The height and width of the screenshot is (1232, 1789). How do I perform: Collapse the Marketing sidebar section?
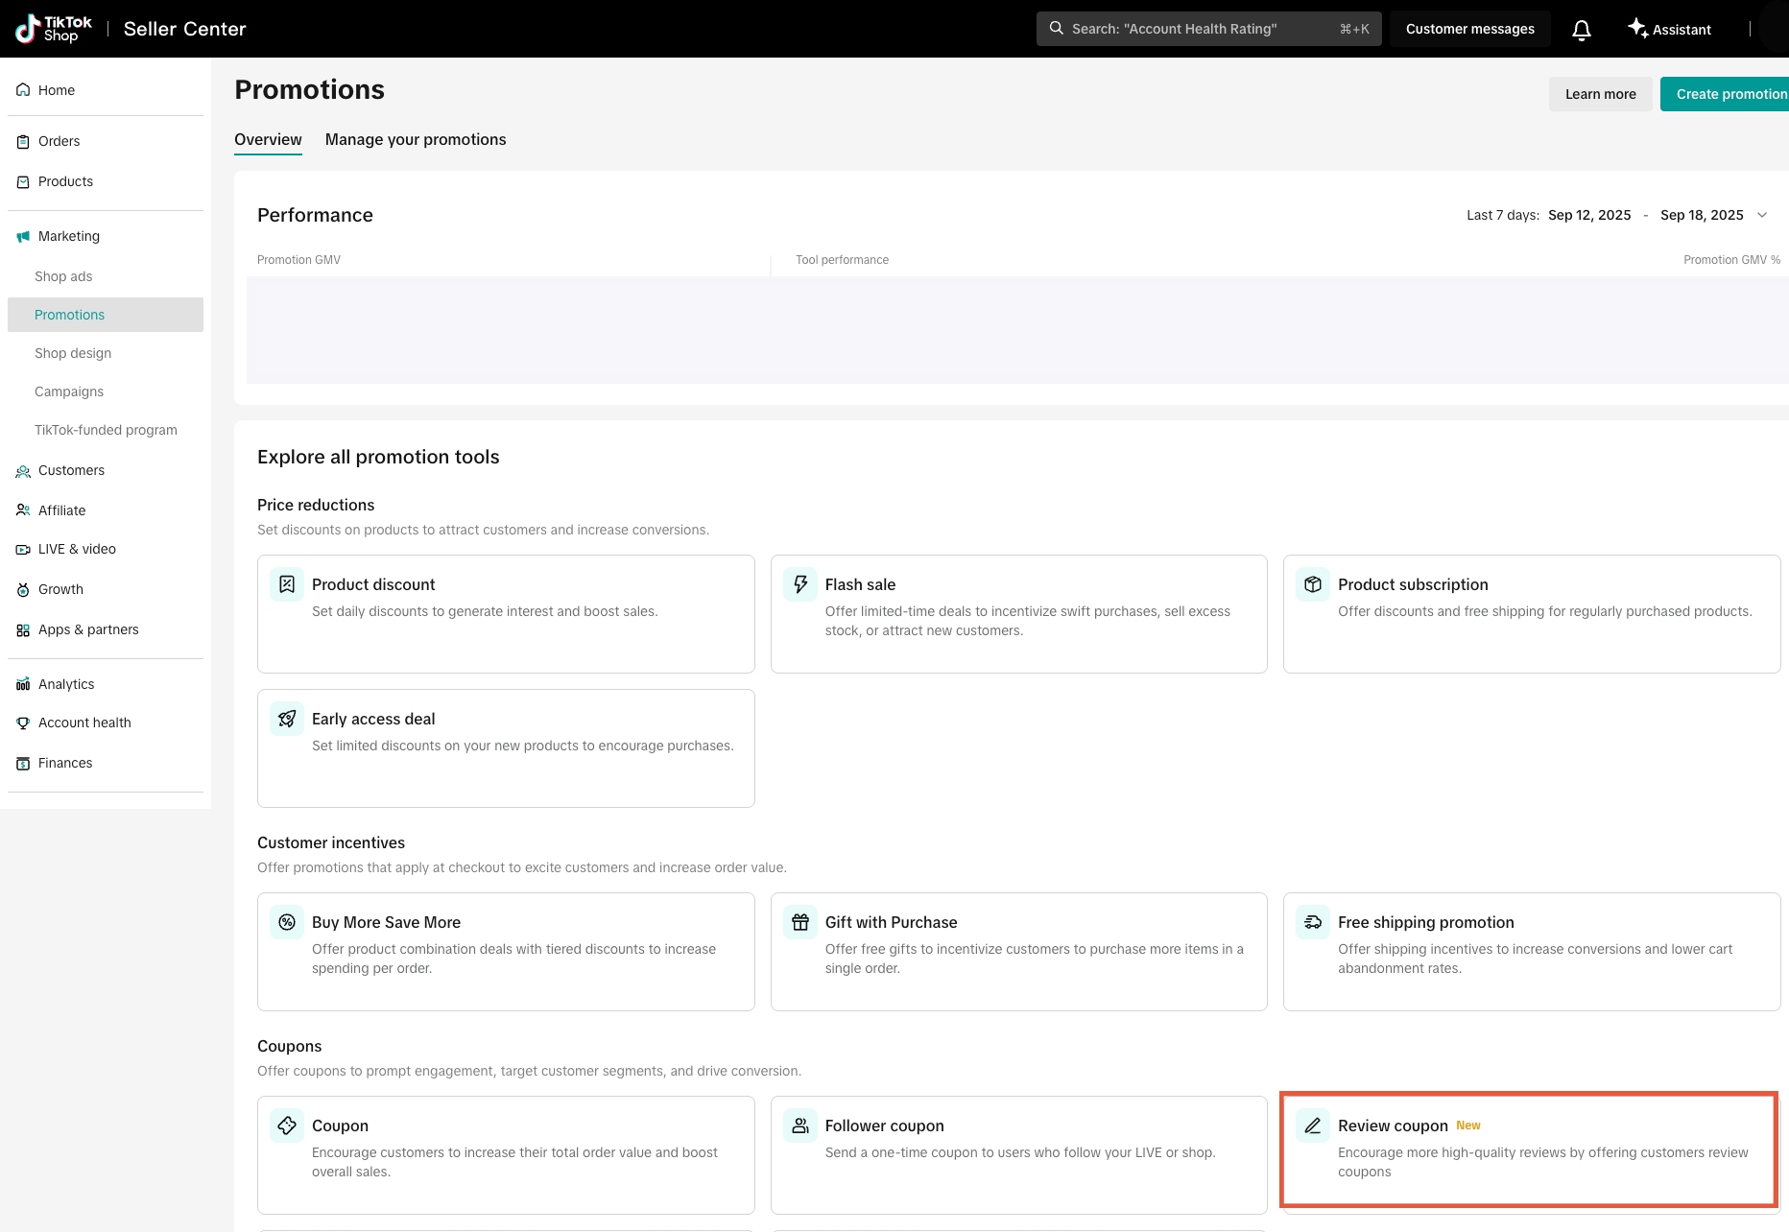tap(69, 236)
